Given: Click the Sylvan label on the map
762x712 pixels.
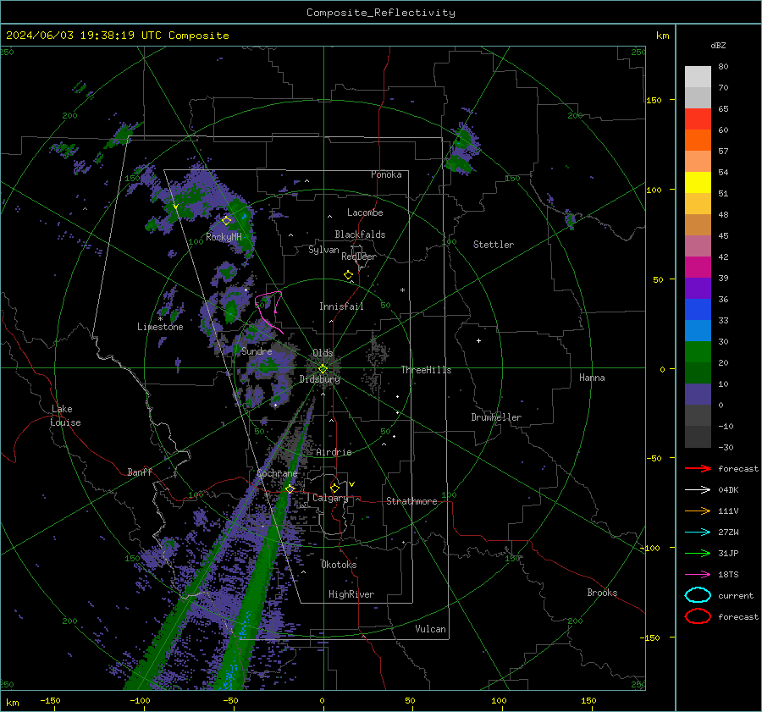Looking at the screenshot, I should click(323, 250).
